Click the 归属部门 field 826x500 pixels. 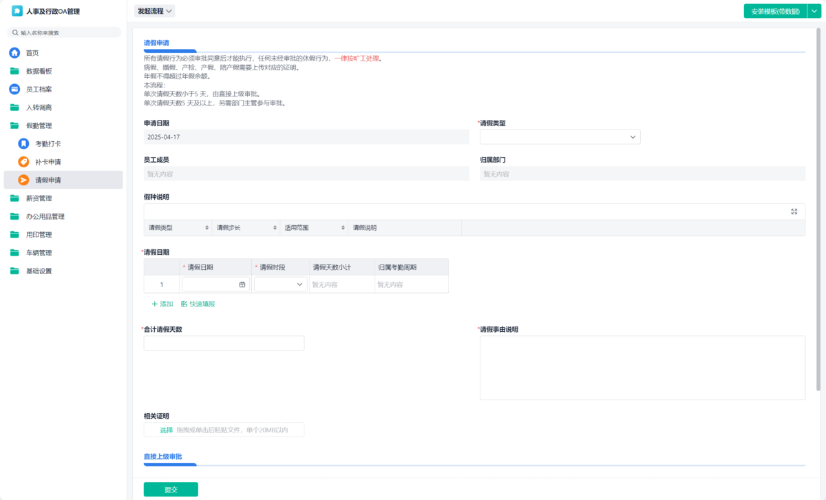[x=642, y=174]
